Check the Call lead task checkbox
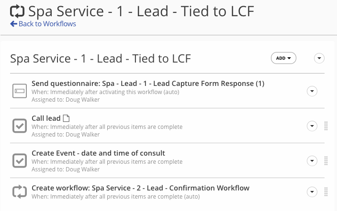Image resolution: width=337 pixels, height=211 pixels. [19, 126]
